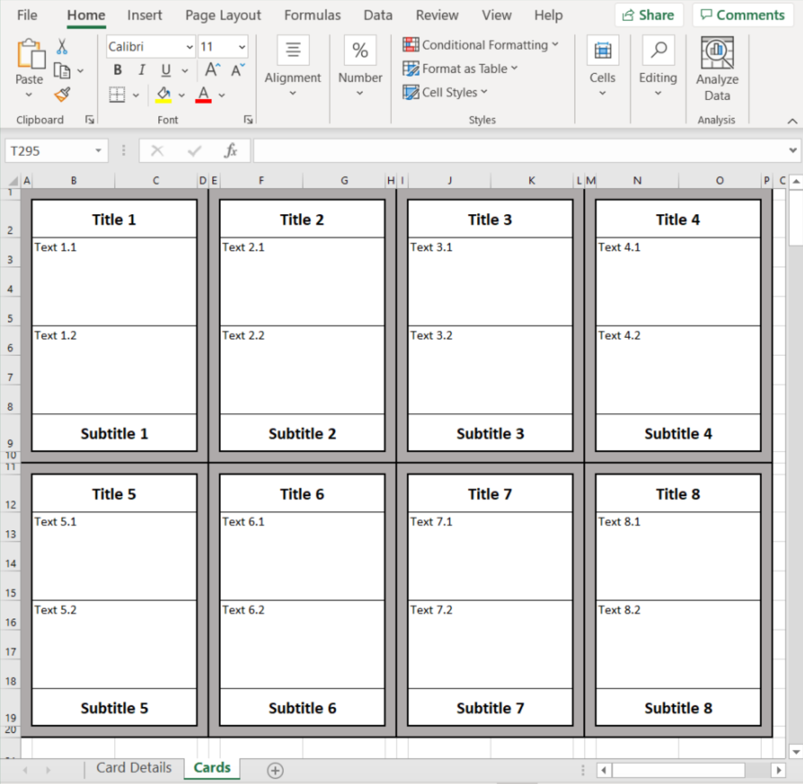This screenshot has width=803, height=784.
Task: Open Format as Table menu
Action: (460, 69)
